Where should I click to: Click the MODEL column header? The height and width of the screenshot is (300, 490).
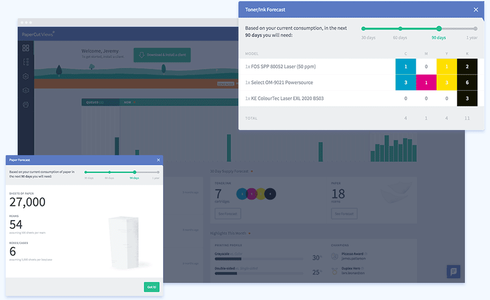(x=252, y=54)
